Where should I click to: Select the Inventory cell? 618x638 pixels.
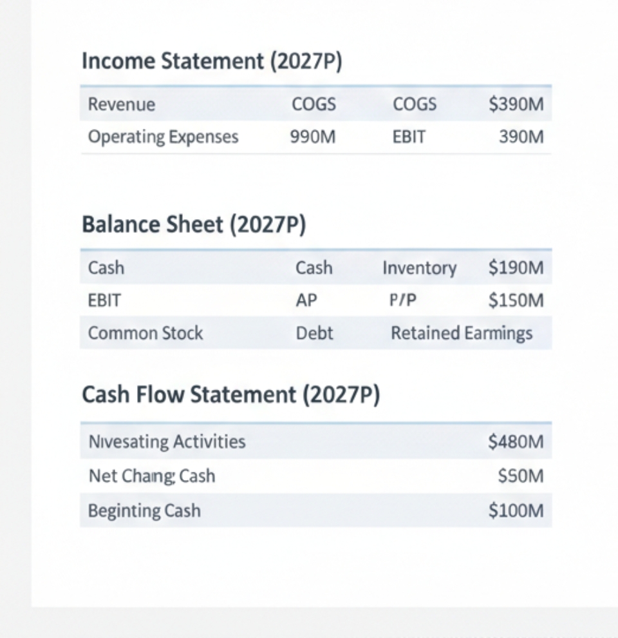[419, 268]
